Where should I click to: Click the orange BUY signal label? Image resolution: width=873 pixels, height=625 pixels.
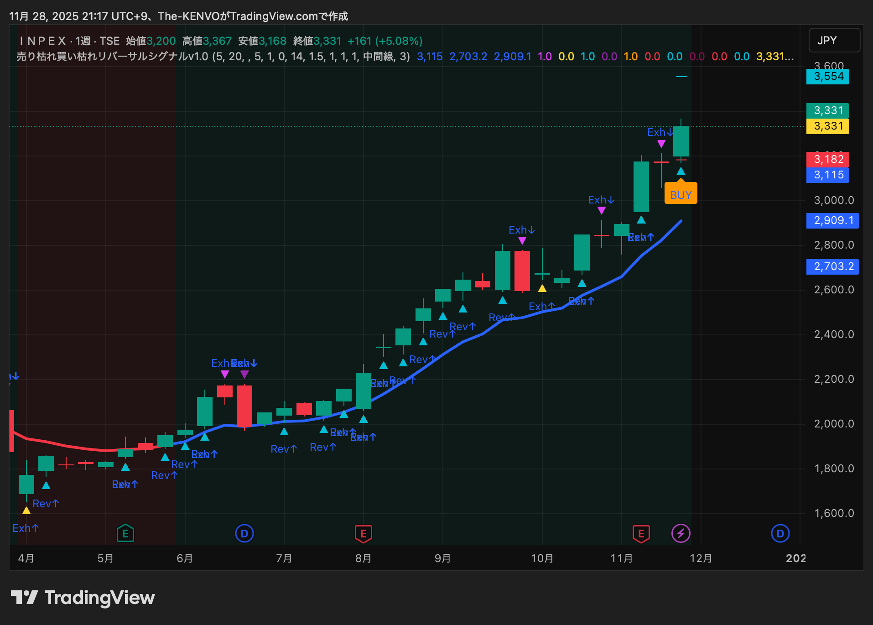pos(681,195)
